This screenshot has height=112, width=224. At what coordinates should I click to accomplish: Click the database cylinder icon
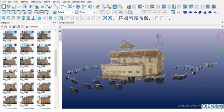click(x=78, y=6)
